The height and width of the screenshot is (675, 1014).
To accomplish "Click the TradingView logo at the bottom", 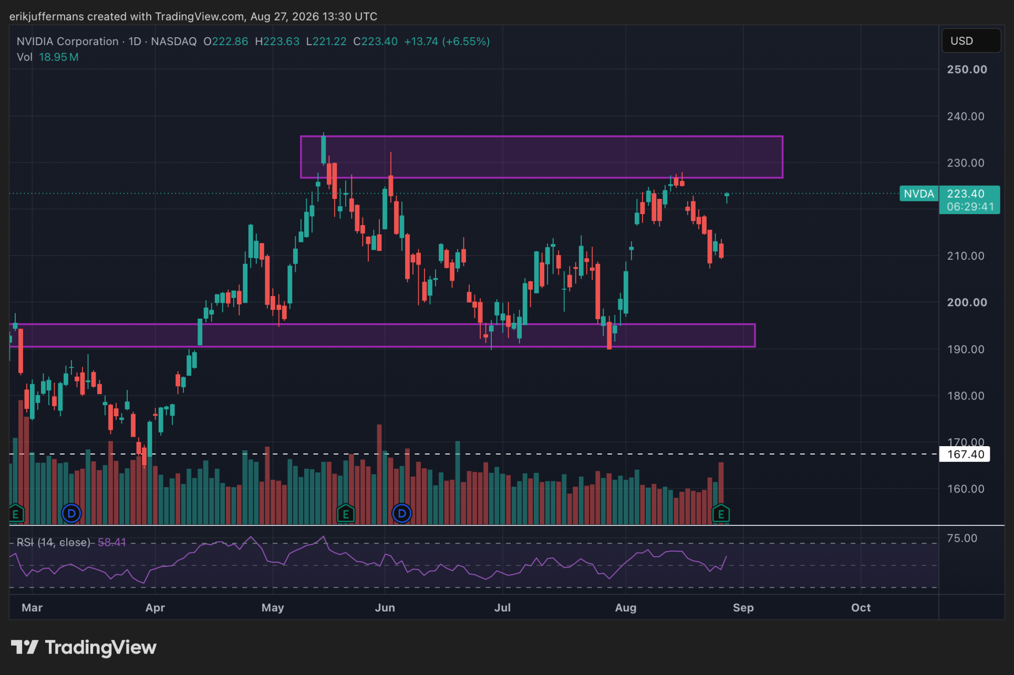I will point(84,647).
